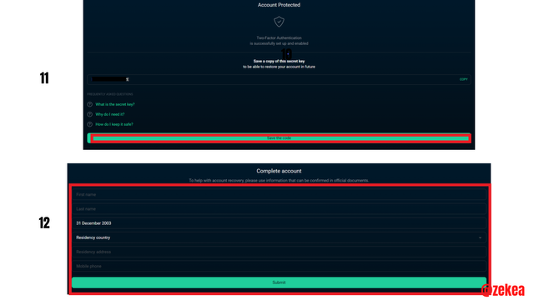Focus the Residency address field
The height and width of the screenshot is (300, 534).
click(279, 252)
